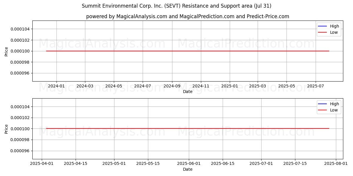The height and width of the screenshot is (176, 353).
Task: Click the bottom chart's 0.000098 axis label
Action: tap(20, 140)
